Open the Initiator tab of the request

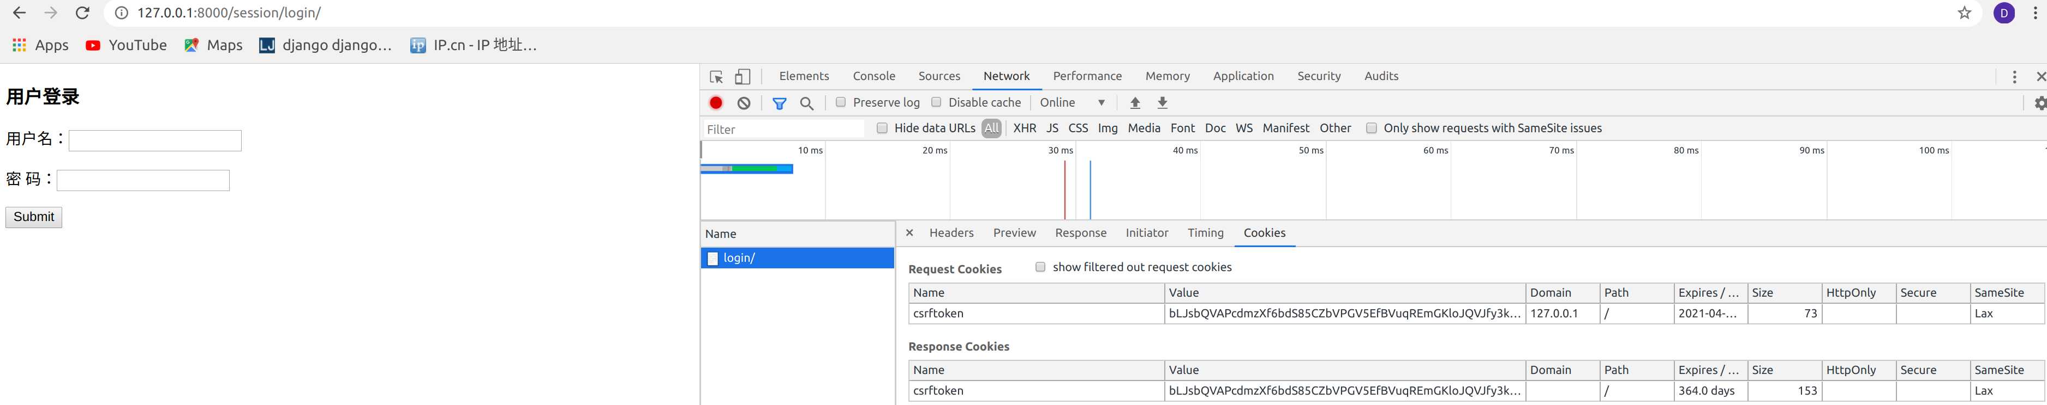click(1147, 233)
